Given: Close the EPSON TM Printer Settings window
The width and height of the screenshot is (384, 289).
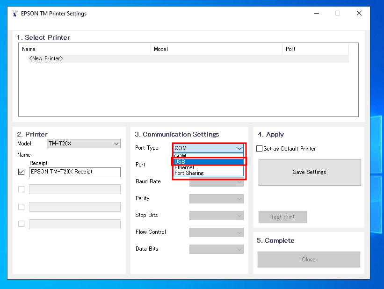Looking at the screenshot, I should tap(359, 14).
